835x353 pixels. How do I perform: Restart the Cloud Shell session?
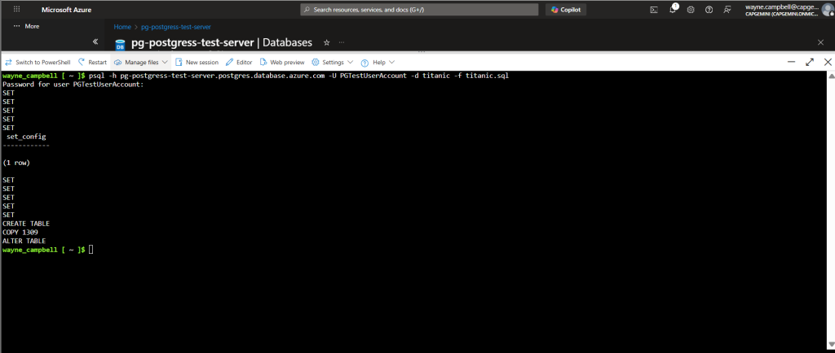click(x=92, y=62)
